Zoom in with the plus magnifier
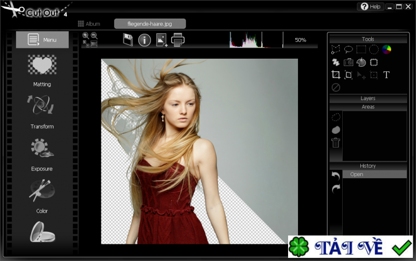This screenshot has height=261, width=416. coord(85,35)
